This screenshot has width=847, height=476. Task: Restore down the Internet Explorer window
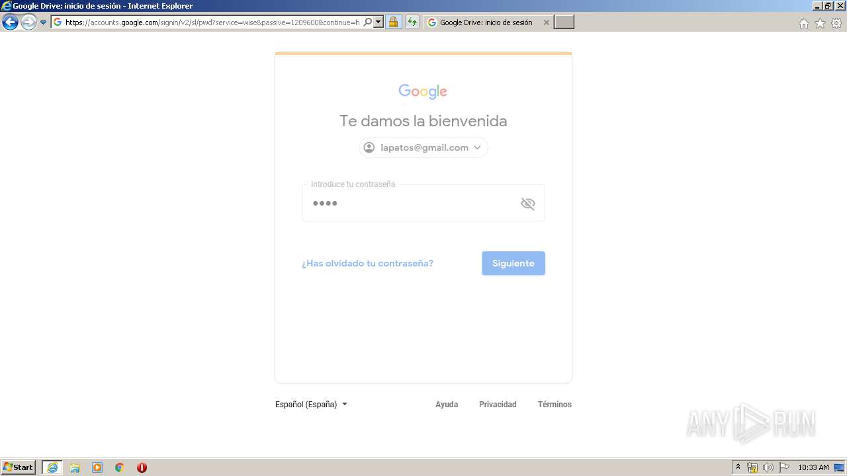coord(827,6)
